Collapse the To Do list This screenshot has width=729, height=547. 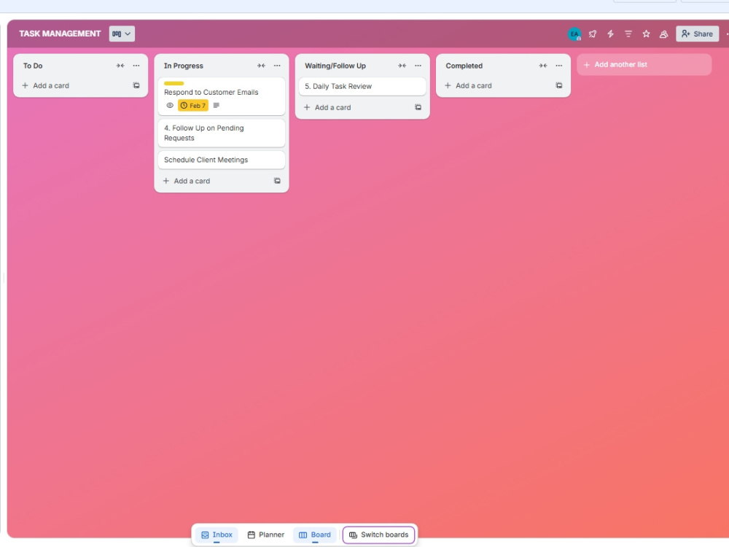pyautogui.click(x=120, y=66)
